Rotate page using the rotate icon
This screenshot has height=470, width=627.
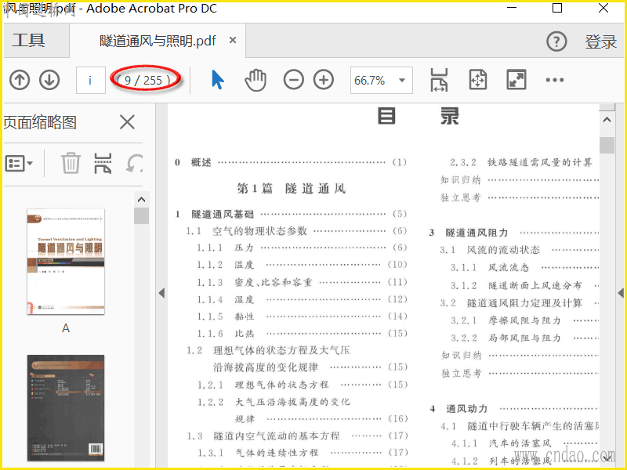click(x=135, y=163)
